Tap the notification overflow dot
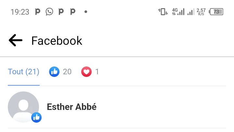The height and width of the screenshot is (132, 234). (x=86, y=12)
